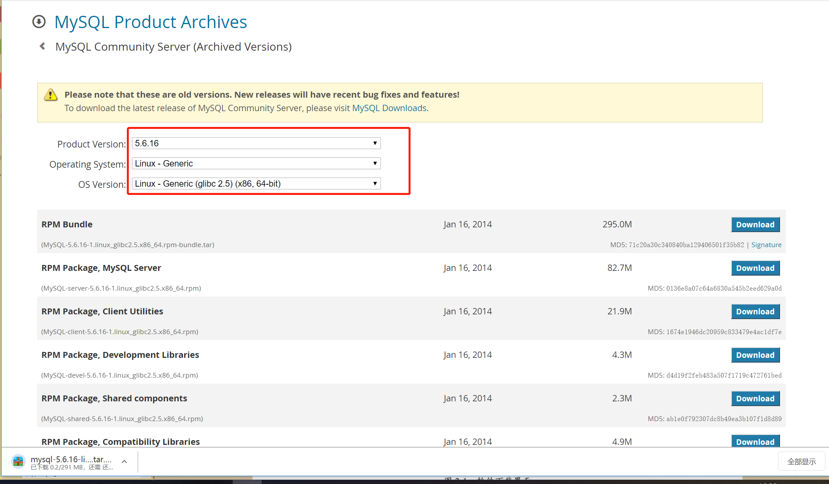Open the OS Version dropdown

[x=256, y=183]
